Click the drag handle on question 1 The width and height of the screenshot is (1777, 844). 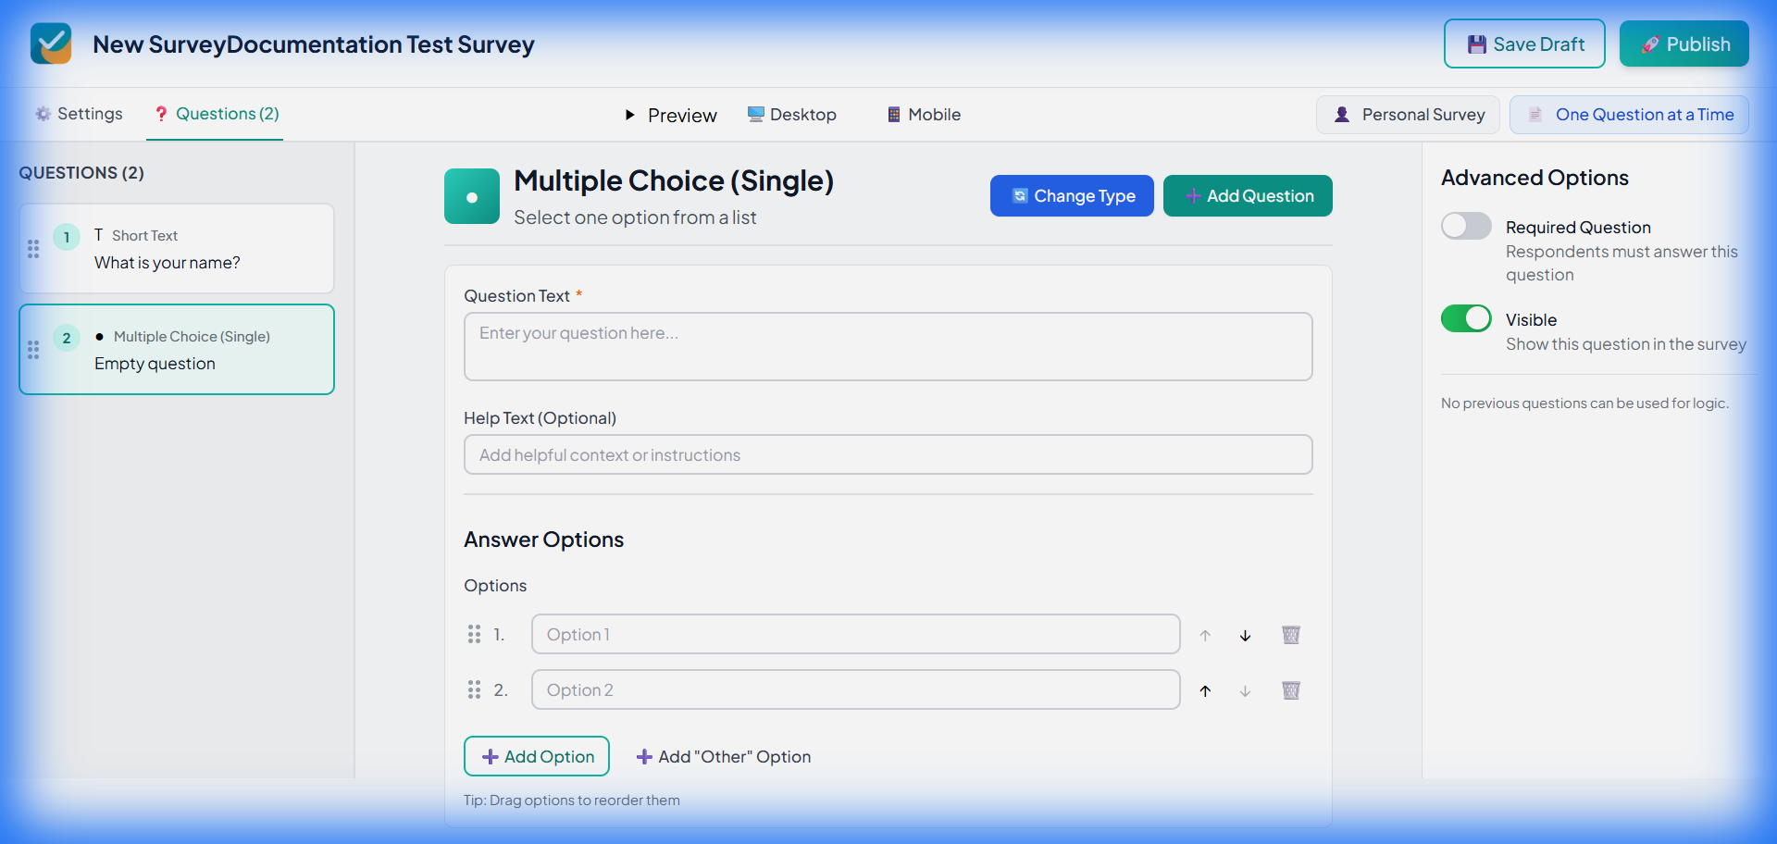[x=33, y=248]
